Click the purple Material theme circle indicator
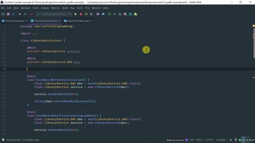Viewport: 255px width, 143px height. [x=187, y=140]
